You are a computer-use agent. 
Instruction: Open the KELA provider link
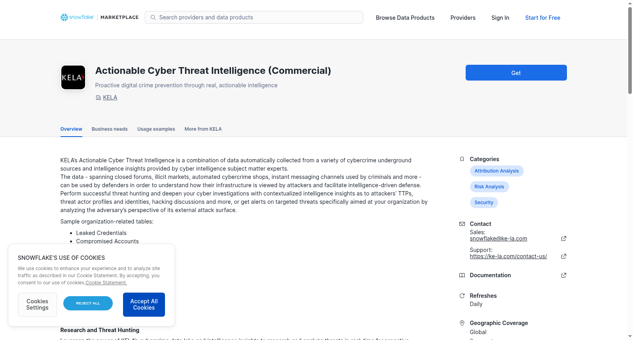110,98
